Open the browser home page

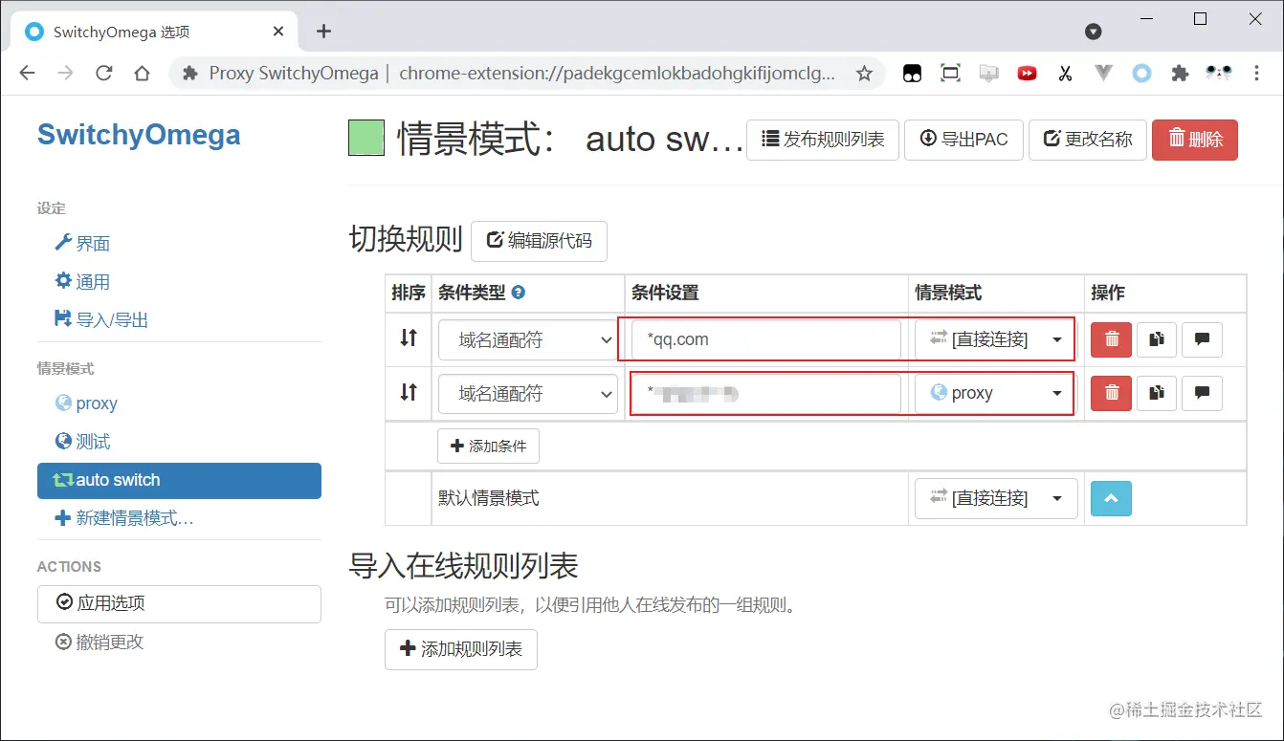pos(143,74)
